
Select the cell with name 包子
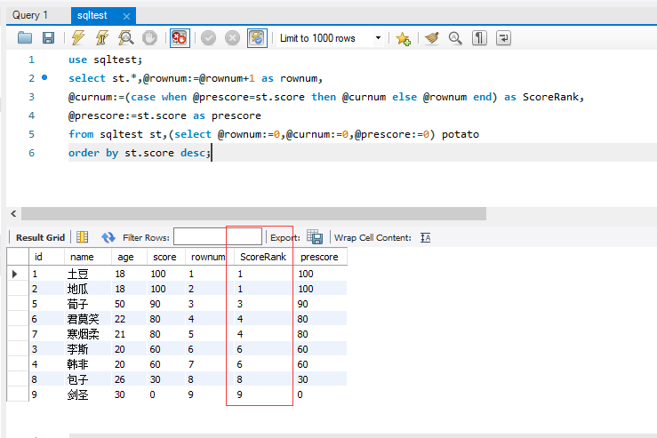click(x=88, y=379)
